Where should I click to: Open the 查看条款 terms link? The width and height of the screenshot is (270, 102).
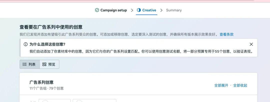[x=226, y=34]
